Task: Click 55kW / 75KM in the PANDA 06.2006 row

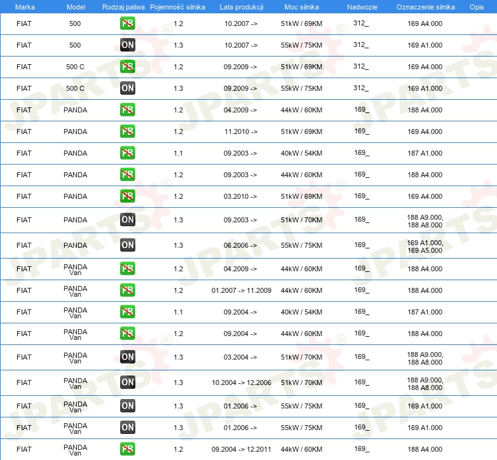Action: (x=301, y=245)
